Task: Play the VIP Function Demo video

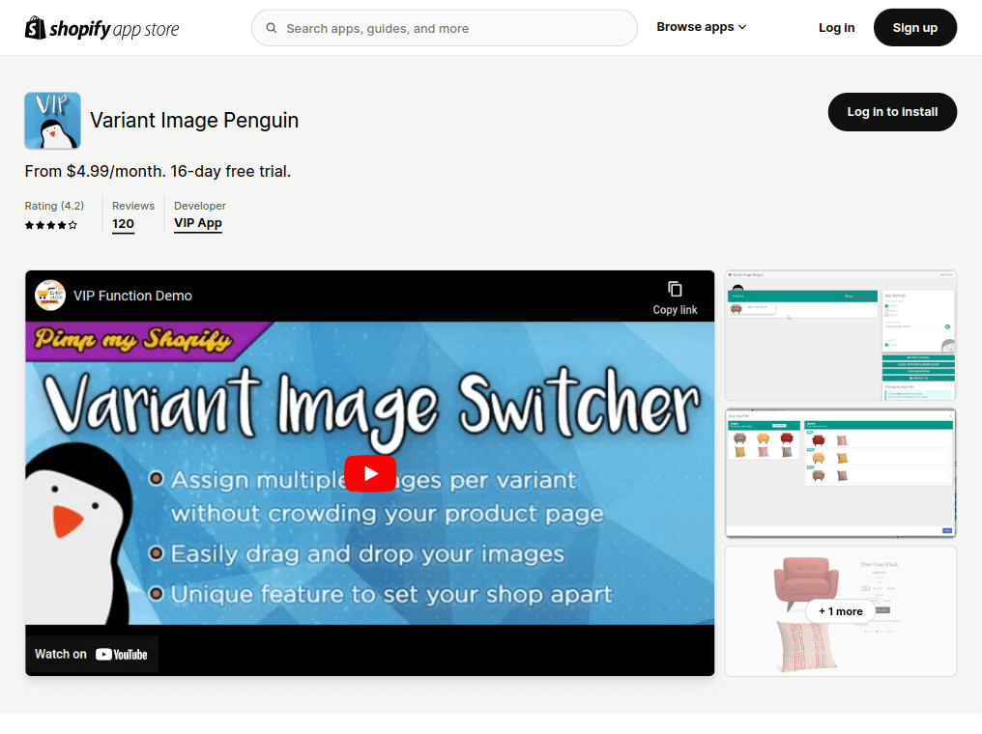Action: pos(370,474)
